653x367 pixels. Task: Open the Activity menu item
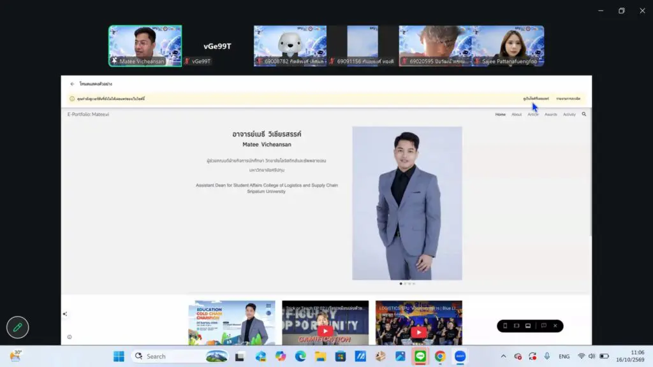[569, 115]
